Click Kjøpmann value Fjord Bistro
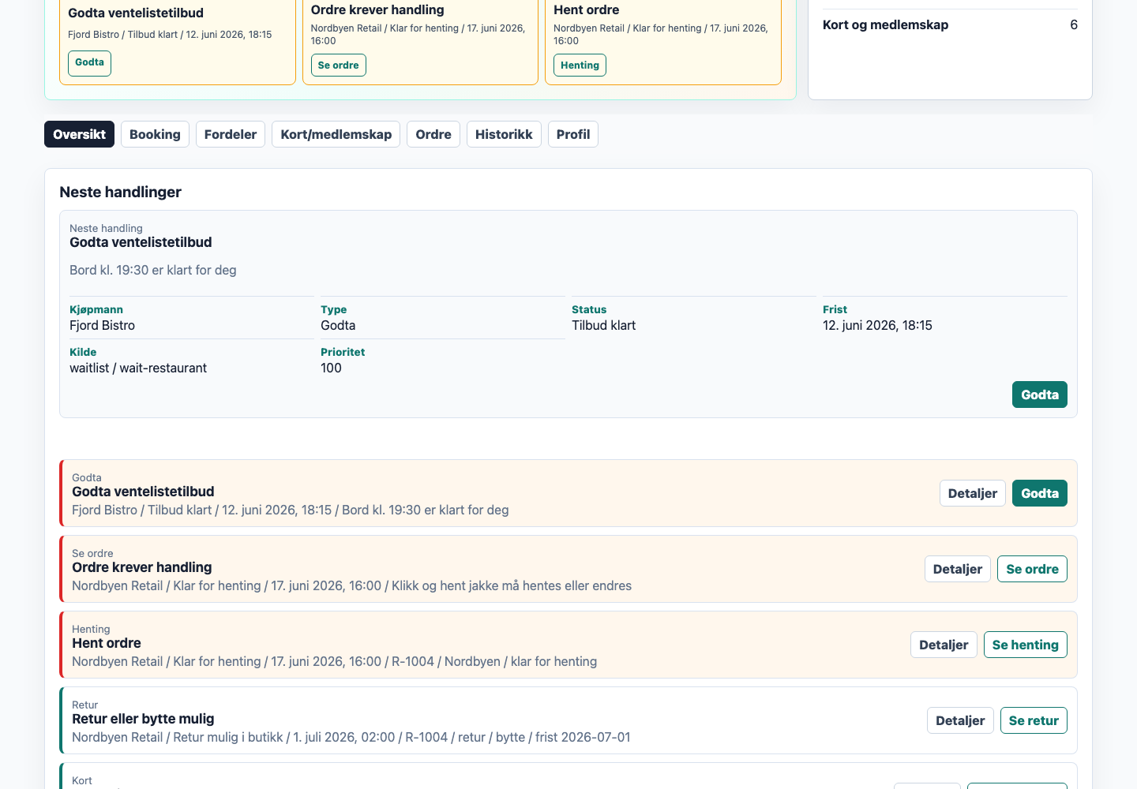The height and width of the screenshot is (789, 1137). click(x=102, y=326)
